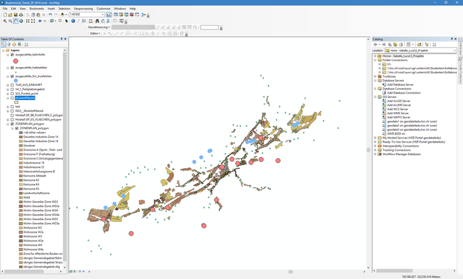Switch to List By Drawing Order view
463x279 pixels.
[x=4, y=44]
